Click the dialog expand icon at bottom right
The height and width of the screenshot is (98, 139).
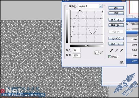(x=122, y=63)
